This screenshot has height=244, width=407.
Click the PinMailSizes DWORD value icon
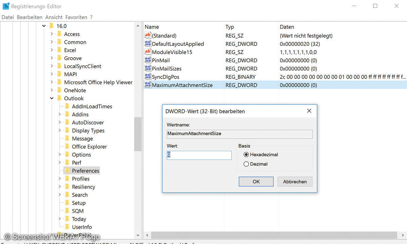[x=148, y=68]
